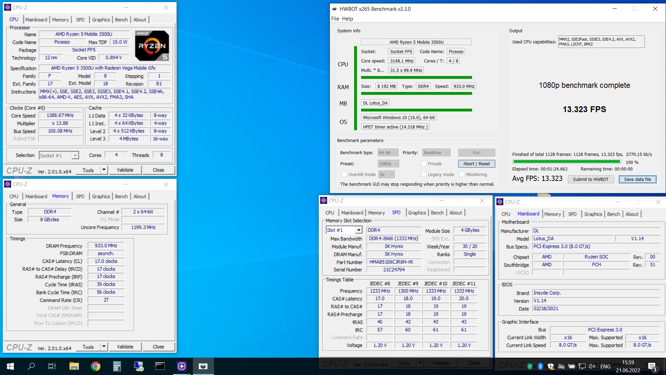Launch Google Chrome from taskbar
Screen dimensions: 666x375
coord(95,366)
